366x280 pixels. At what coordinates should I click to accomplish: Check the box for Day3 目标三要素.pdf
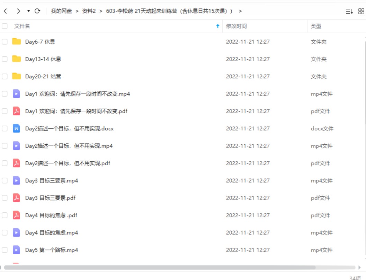pos(5,198)
